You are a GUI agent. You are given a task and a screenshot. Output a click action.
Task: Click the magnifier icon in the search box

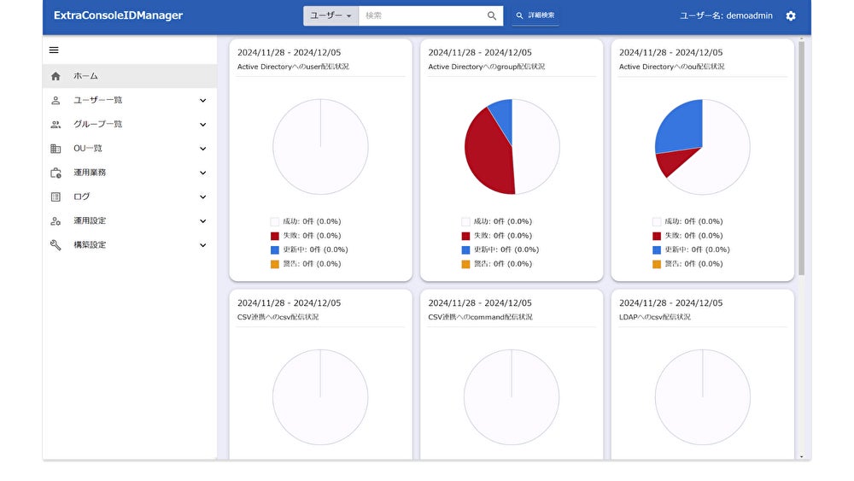pyautogui.click(x=492, y=15)
